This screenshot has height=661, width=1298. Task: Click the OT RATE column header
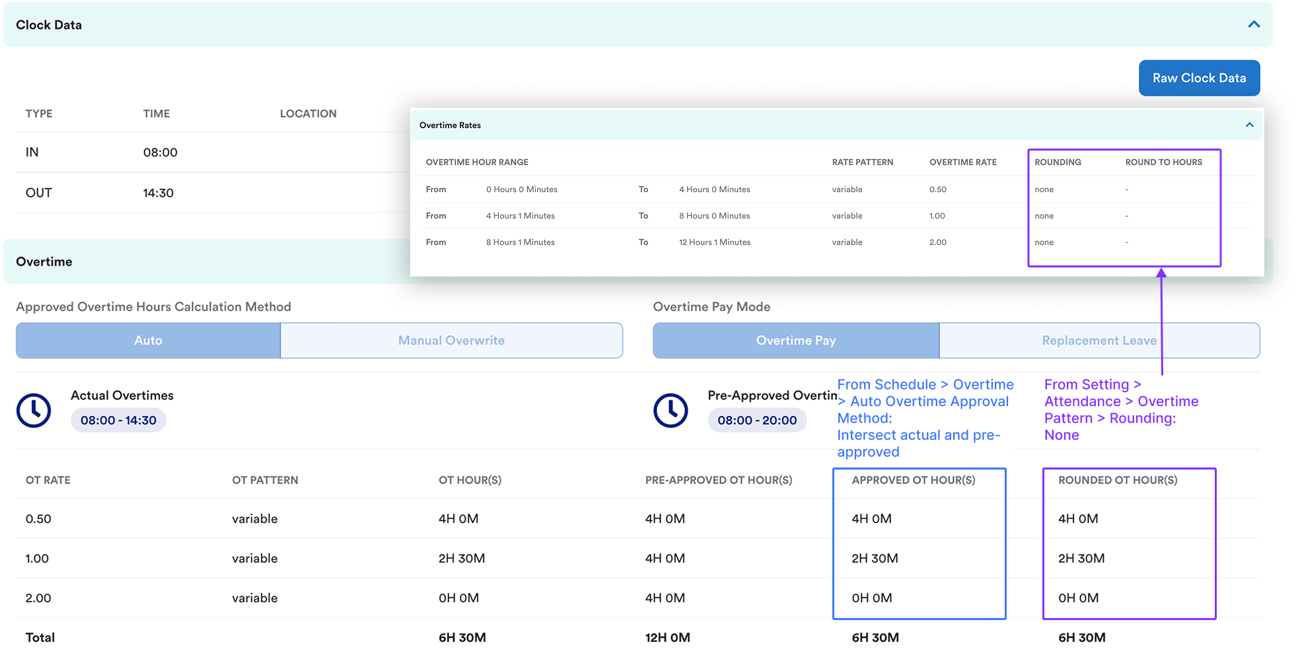[x=48, y=480]
